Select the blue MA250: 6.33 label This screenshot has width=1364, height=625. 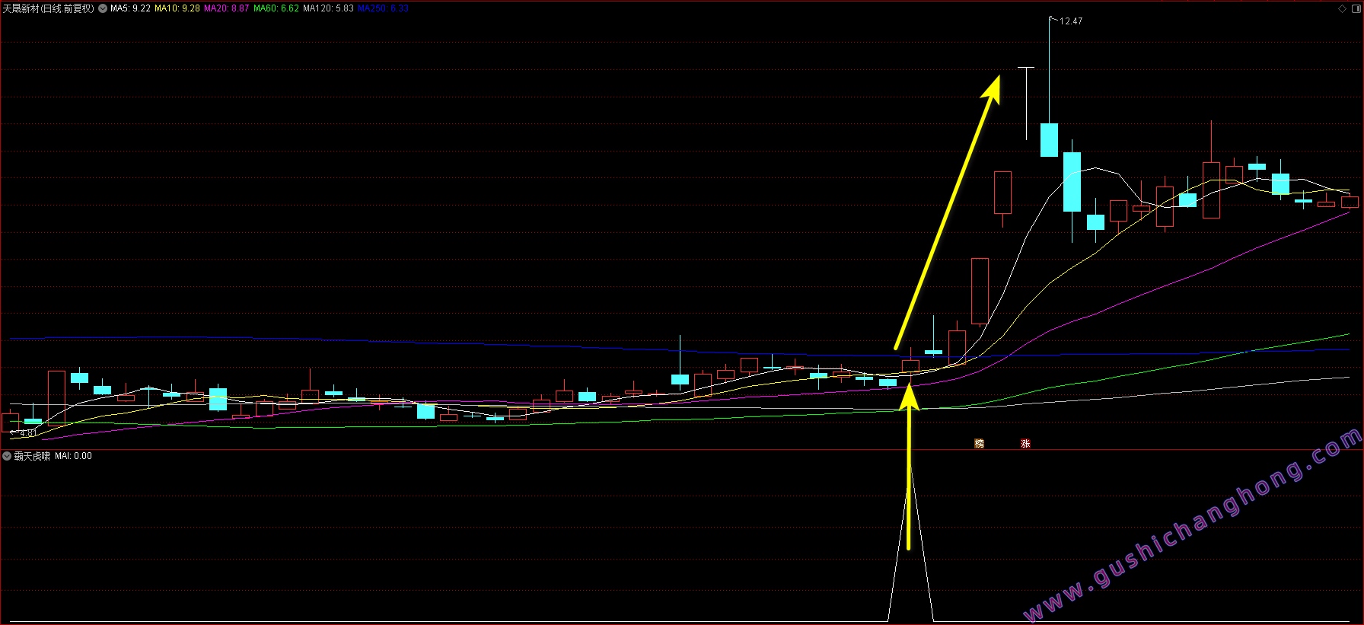tap(383, 8)
